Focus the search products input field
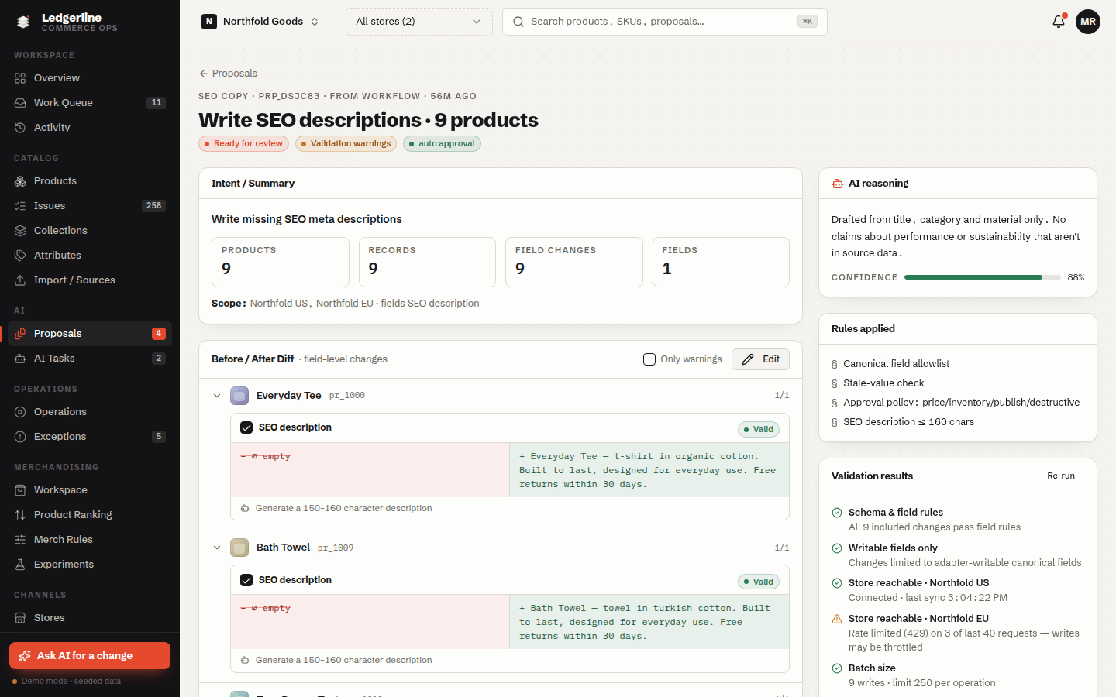Image resolution: width=1116 pixels, height=697 pixels. 665,22
